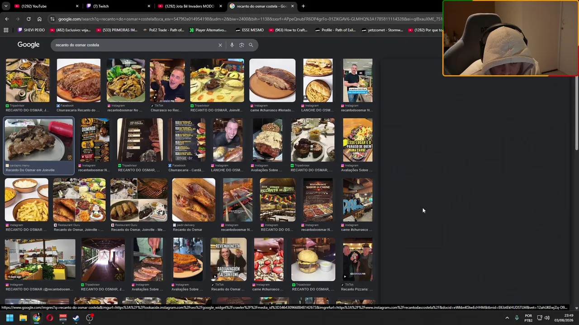This screenshot has height=325, width=579.
Task: Click the Google search box text
Action: pyautogui.click(x=77, y=45)
